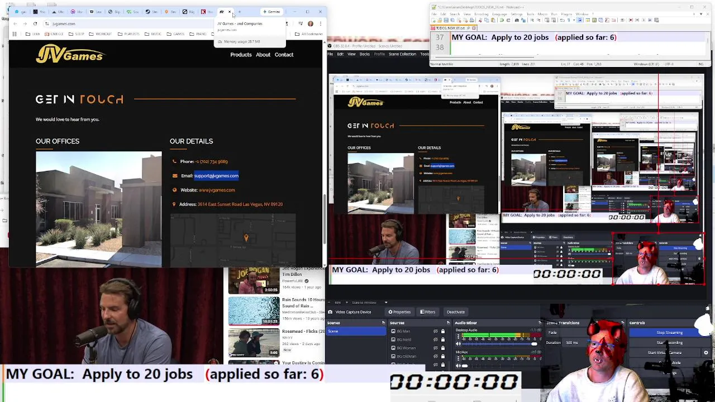The height and width of the screenshot is (402, 715).
Task: Open OBS Docks menu
Action: [x=365, y=54]
